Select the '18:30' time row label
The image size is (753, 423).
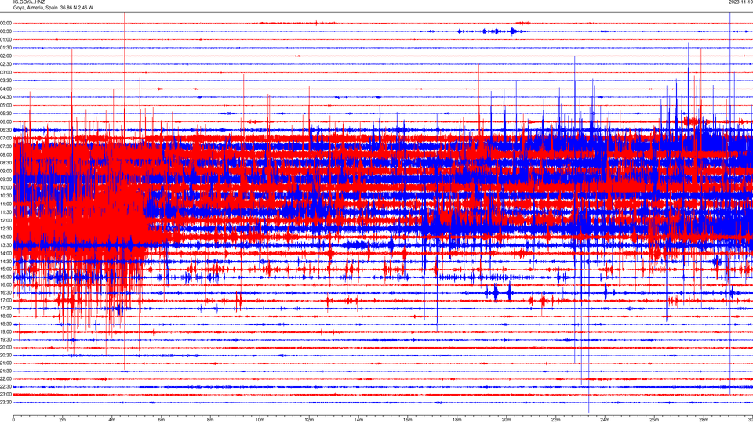click(x=5, y=324)
